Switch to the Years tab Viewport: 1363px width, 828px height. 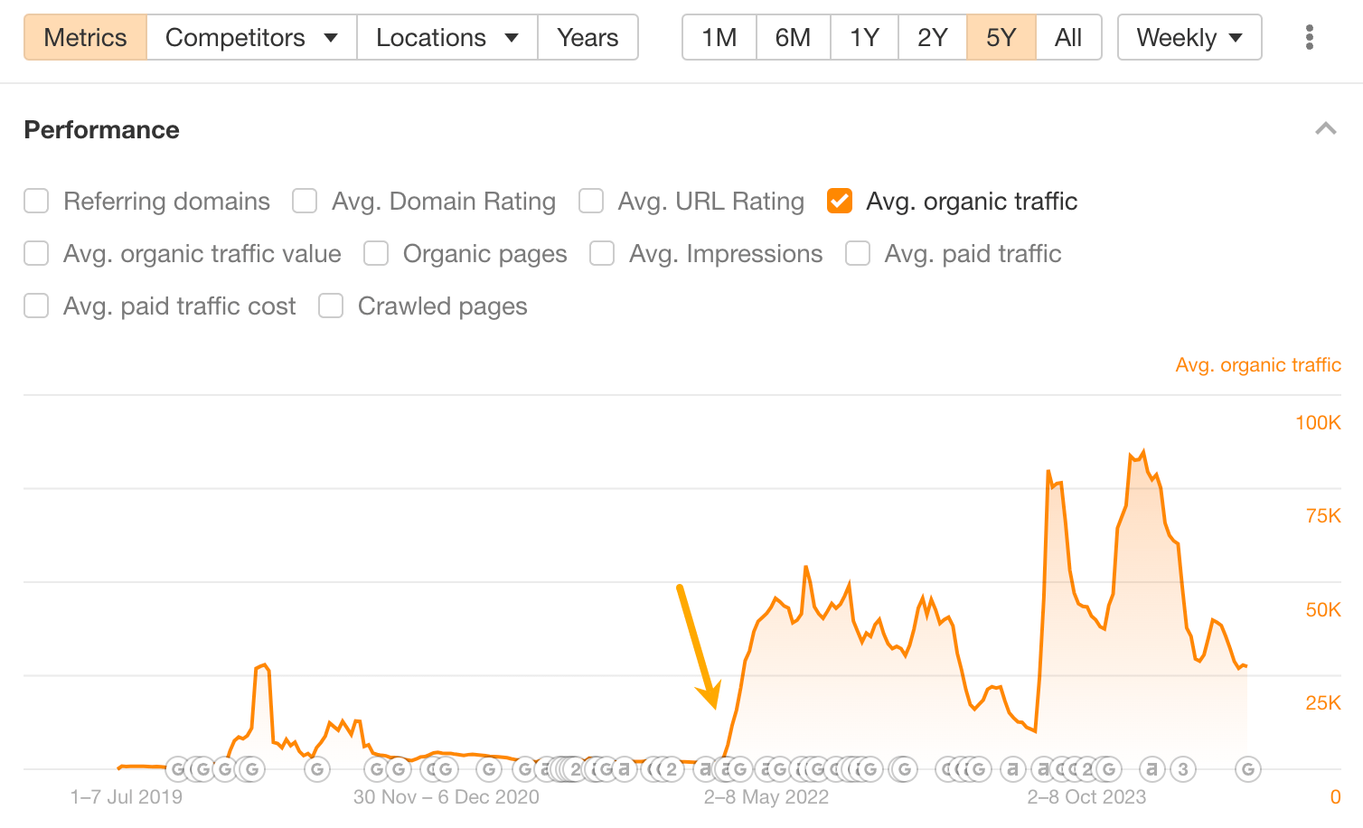pos(587,37)
